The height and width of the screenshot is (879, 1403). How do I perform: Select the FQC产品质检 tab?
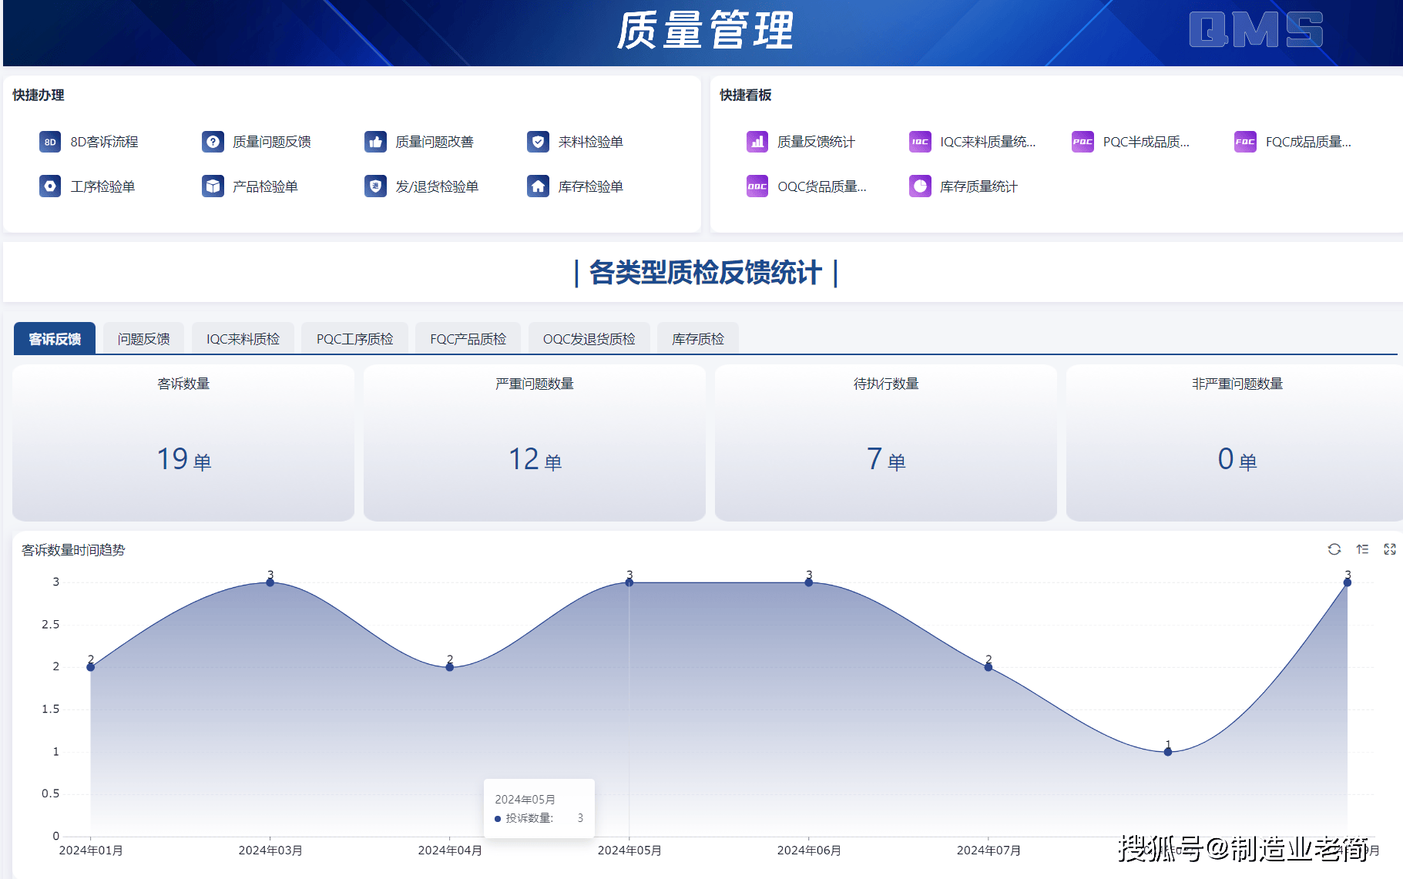tap(468, 337)
